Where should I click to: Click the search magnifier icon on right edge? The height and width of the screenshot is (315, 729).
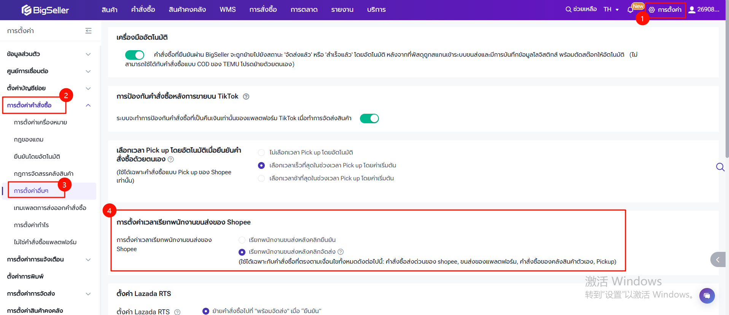pos(720,167)
